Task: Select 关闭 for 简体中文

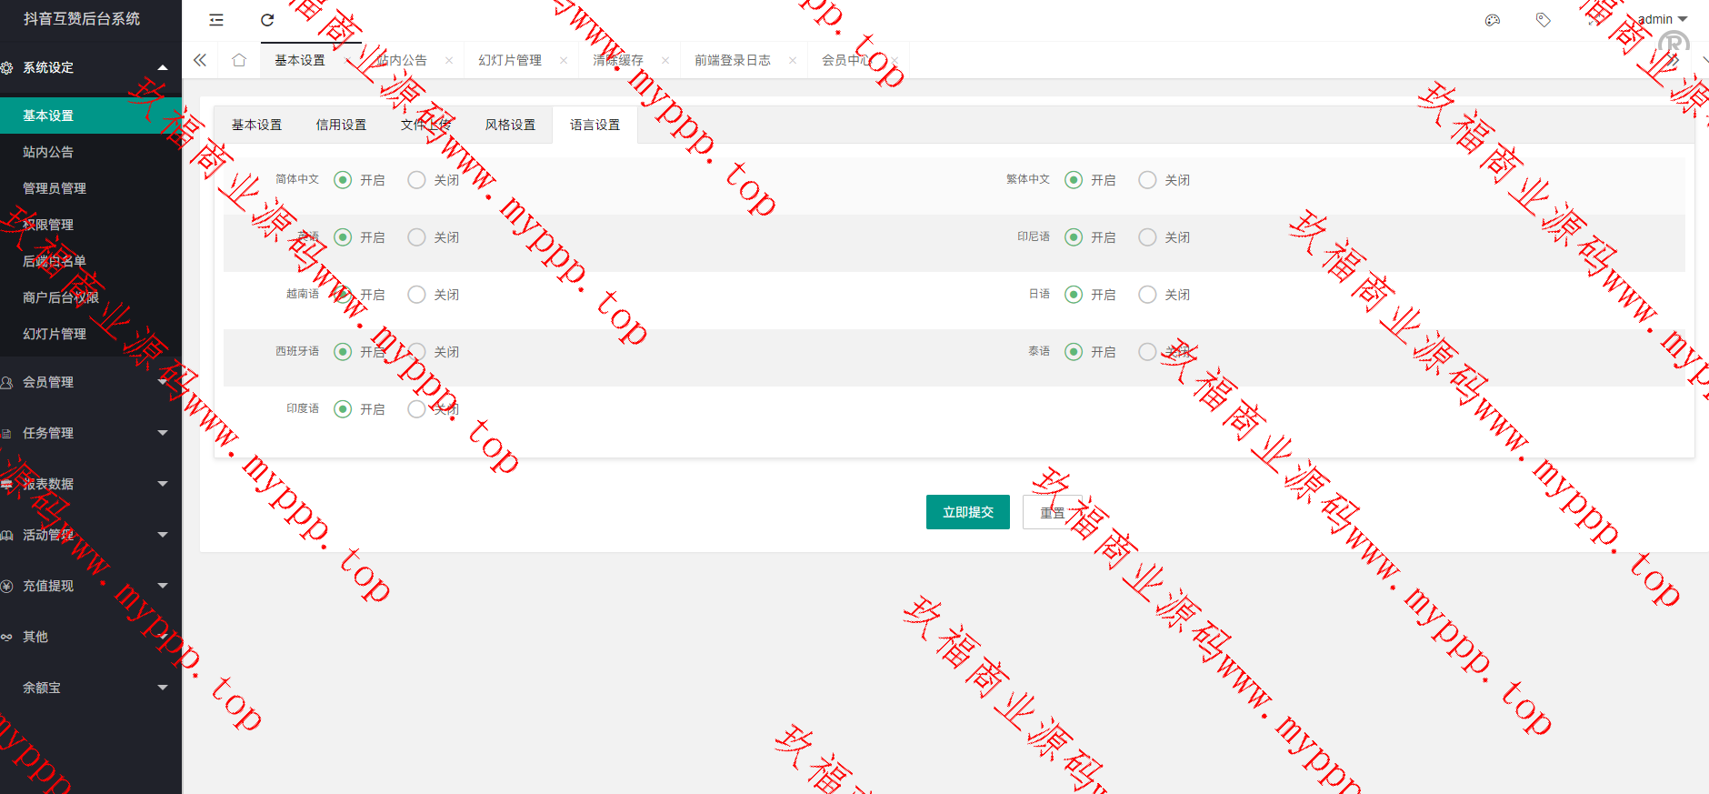Action: tap(416, 180)
